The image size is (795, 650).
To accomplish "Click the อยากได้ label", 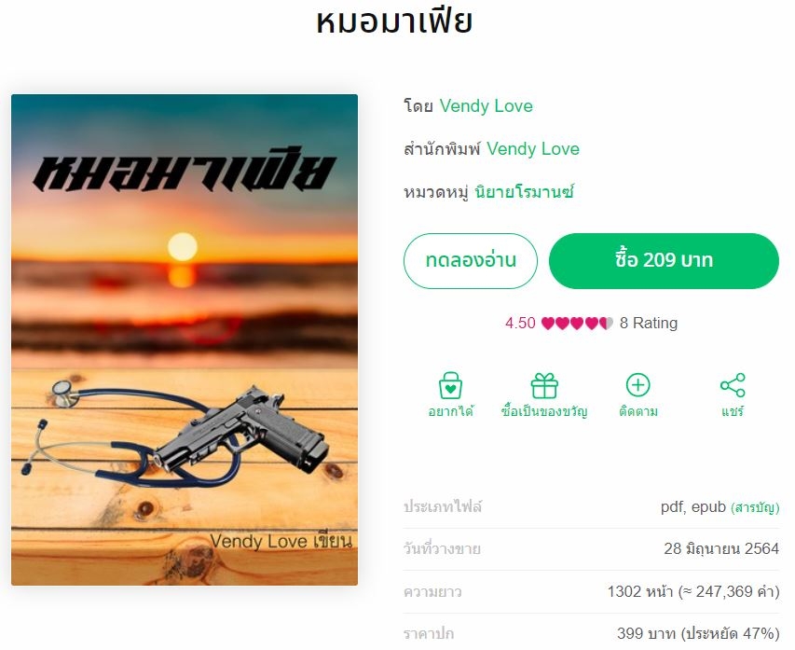I will 451,411.
